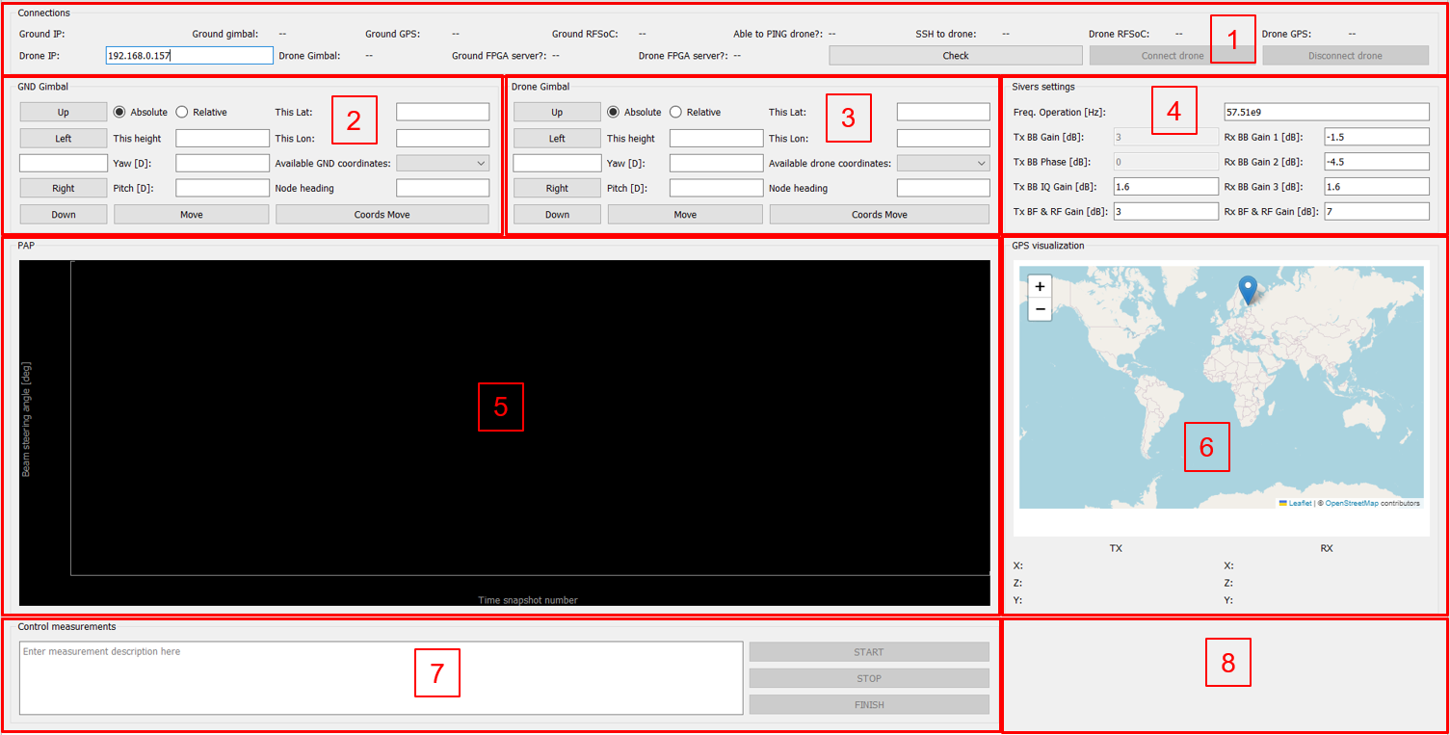Click Move button in GND Gimbal

[192, 214]
